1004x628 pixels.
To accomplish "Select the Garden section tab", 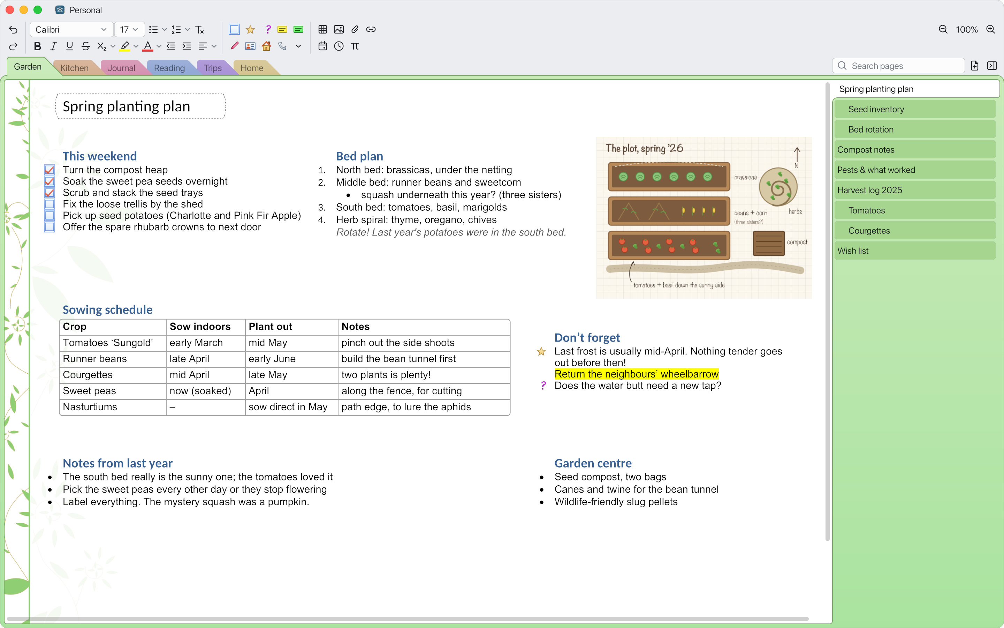I will (x=28, y=67).
